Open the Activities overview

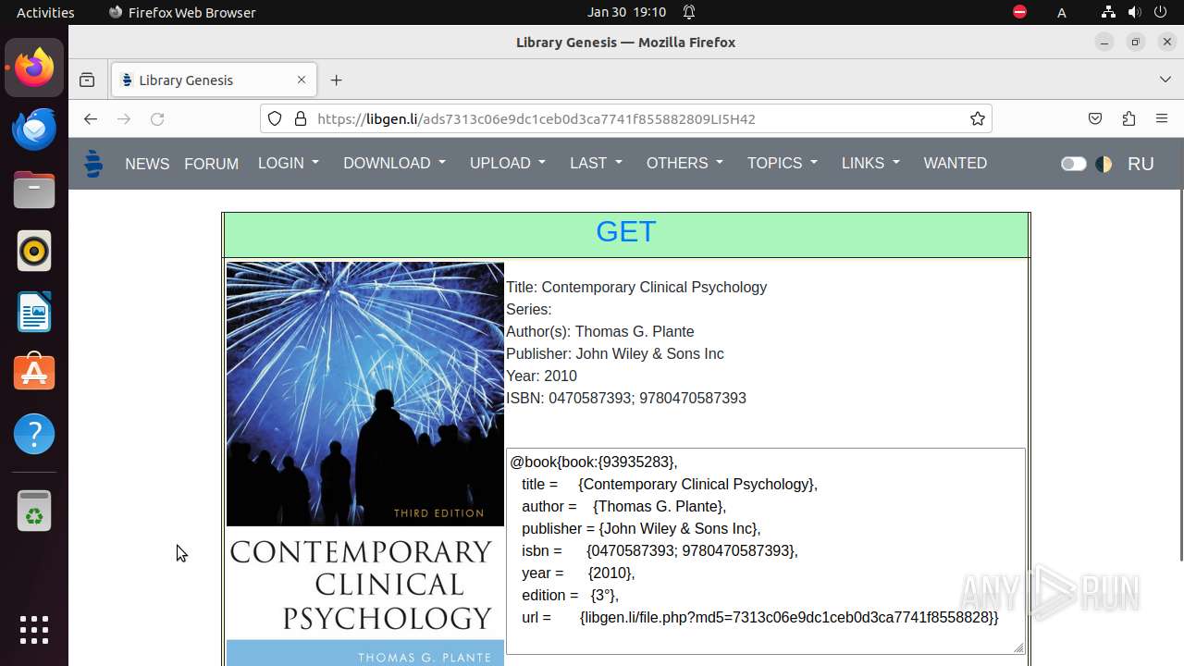coord(45,12)
